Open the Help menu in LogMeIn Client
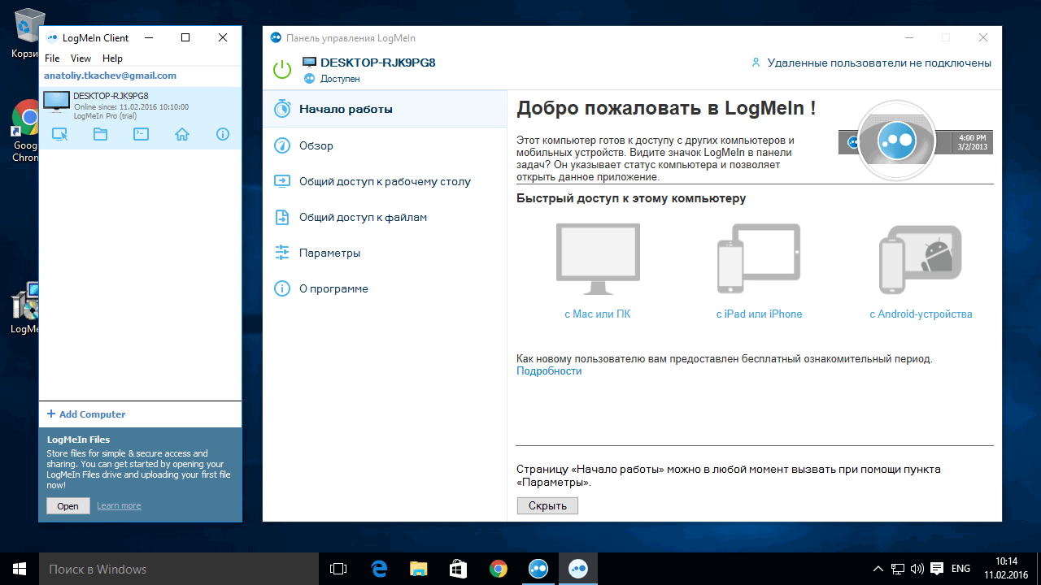The image size is (1041, 585). click(113, 58)
